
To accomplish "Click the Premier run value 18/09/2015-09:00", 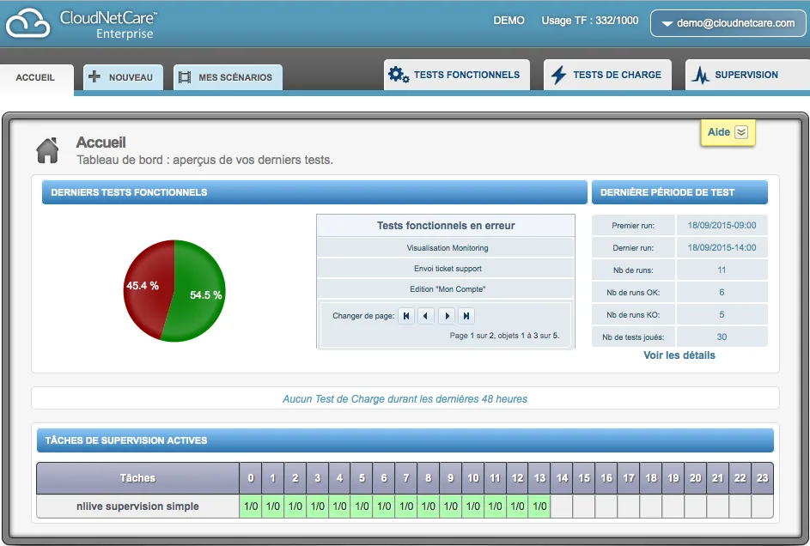I will point(722,226).
